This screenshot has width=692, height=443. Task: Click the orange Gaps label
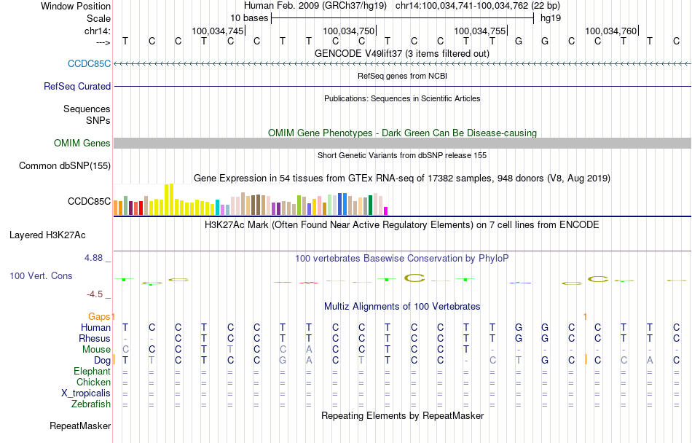(x=99, y=316)
